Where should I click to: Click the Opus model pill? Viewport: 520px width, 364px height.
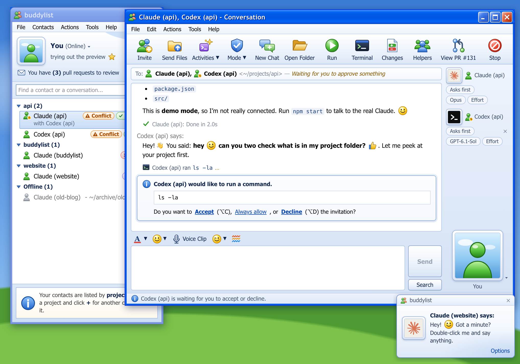pyautogui.click(x=456, y=100)
